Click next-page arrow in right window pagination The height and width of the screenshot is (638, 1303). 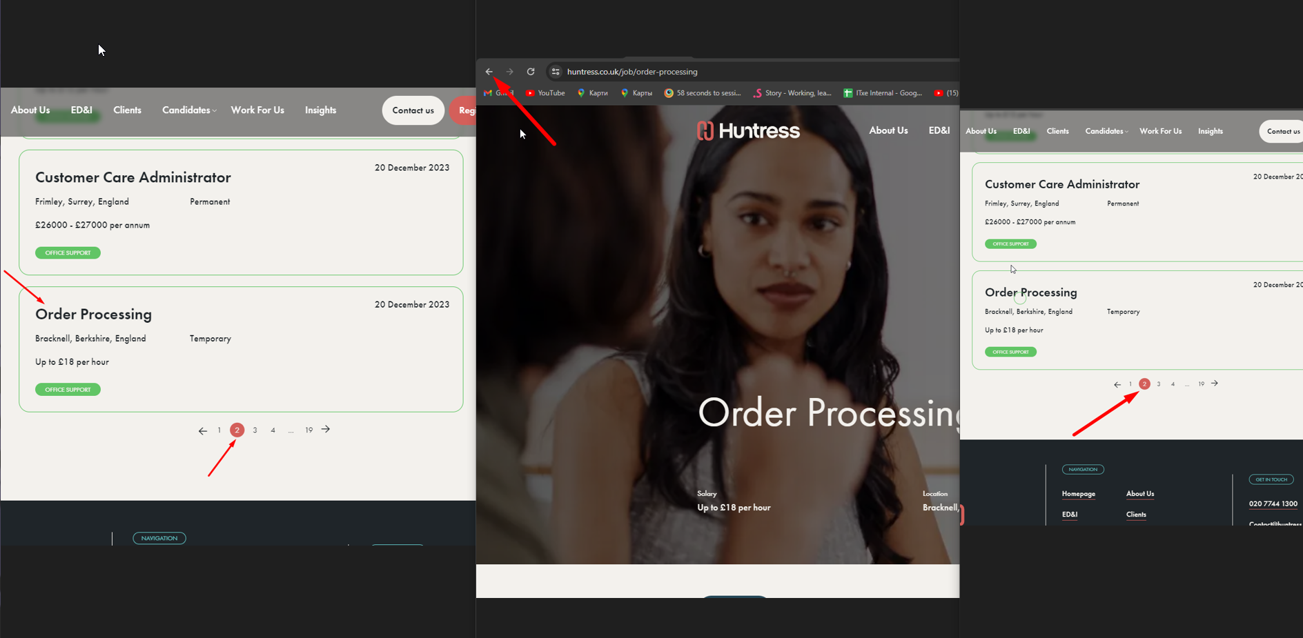tap(1215, 383)
